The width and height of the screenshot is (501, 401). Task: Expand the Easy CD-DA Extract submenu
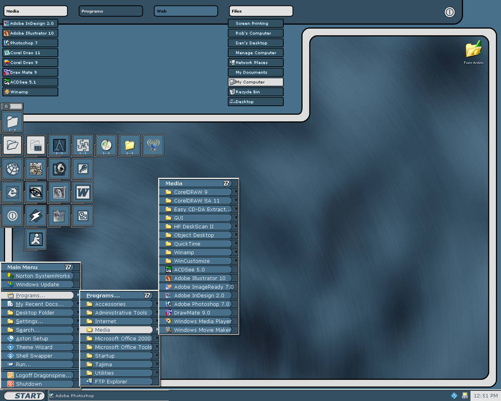point(198,209)
